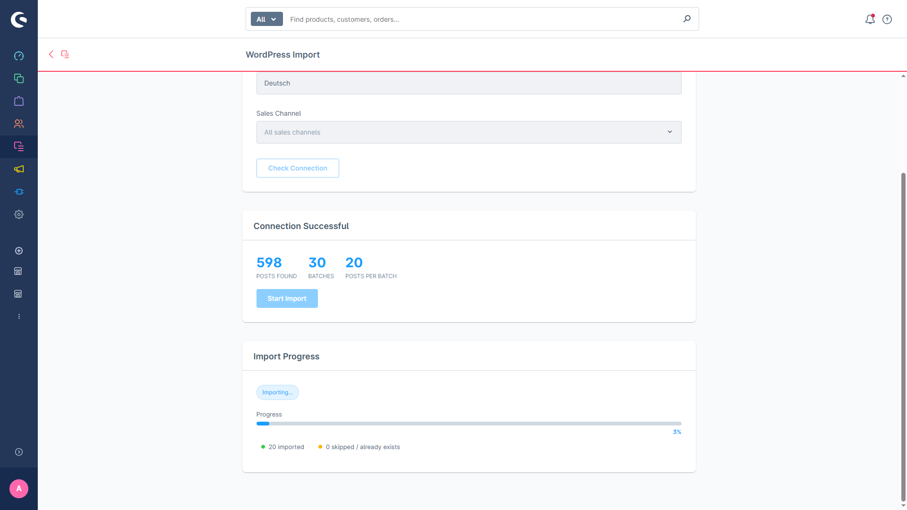Click the 30 batches count
Viewport: 907px width, 510px height.
pyautogui.click(x=317, y=263)
